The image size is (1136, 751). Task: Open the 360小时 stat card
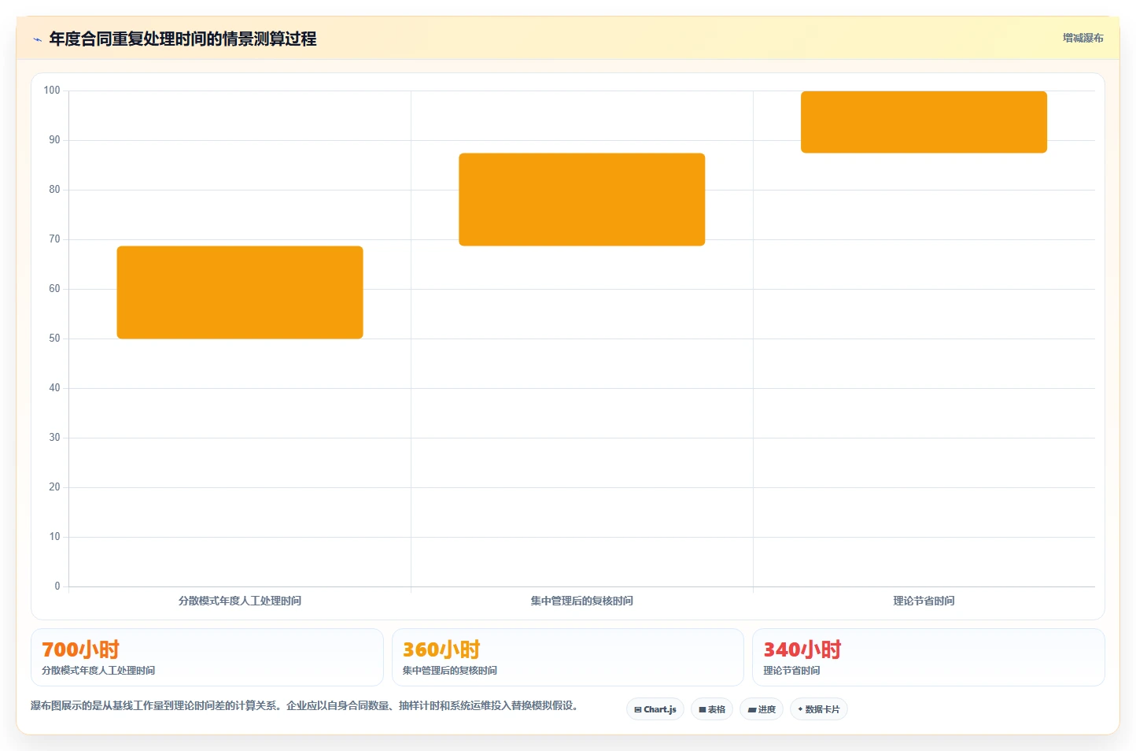click(x=568, y=657)
